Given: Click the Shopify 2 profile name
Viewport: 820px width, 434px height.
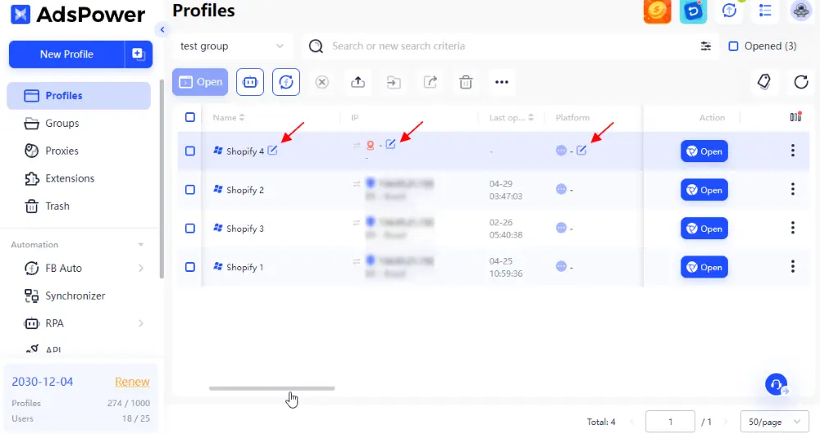Looking at the screenshot, I should point(245,190).
